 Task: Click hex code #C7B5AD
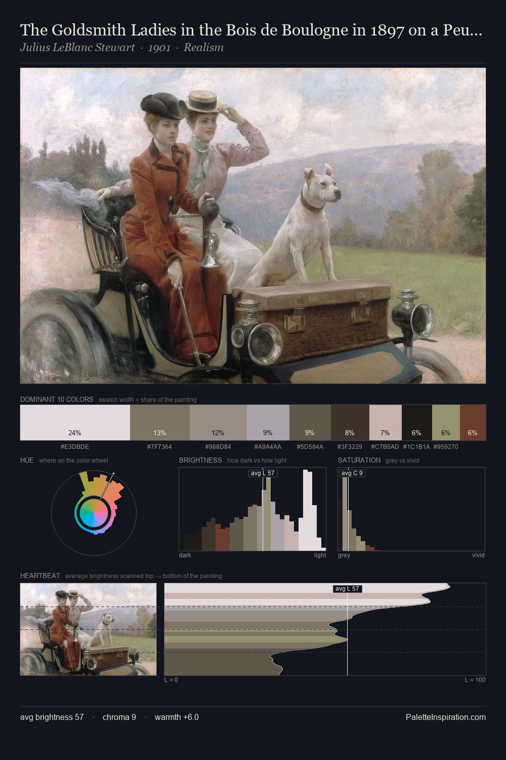tap(385, 447)
